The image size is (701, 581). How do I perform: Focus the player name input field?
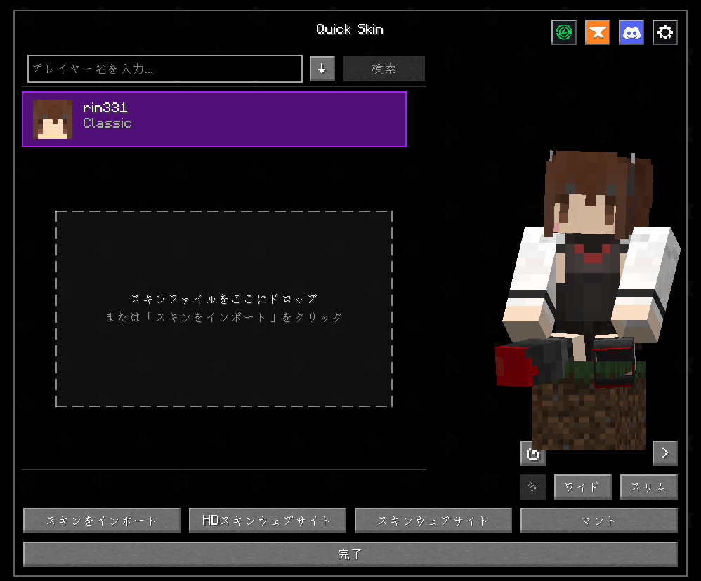(x=165, y=69)
